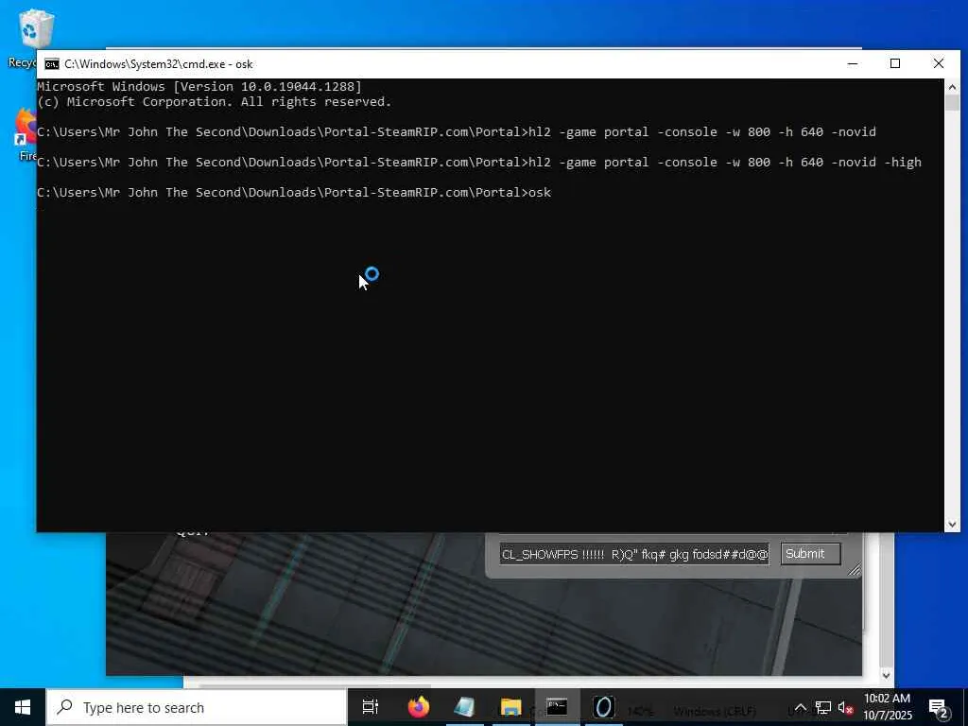Minimize the cmd.exe window
This screenshot has width=968, height=726.
click(x=853, y=63)
